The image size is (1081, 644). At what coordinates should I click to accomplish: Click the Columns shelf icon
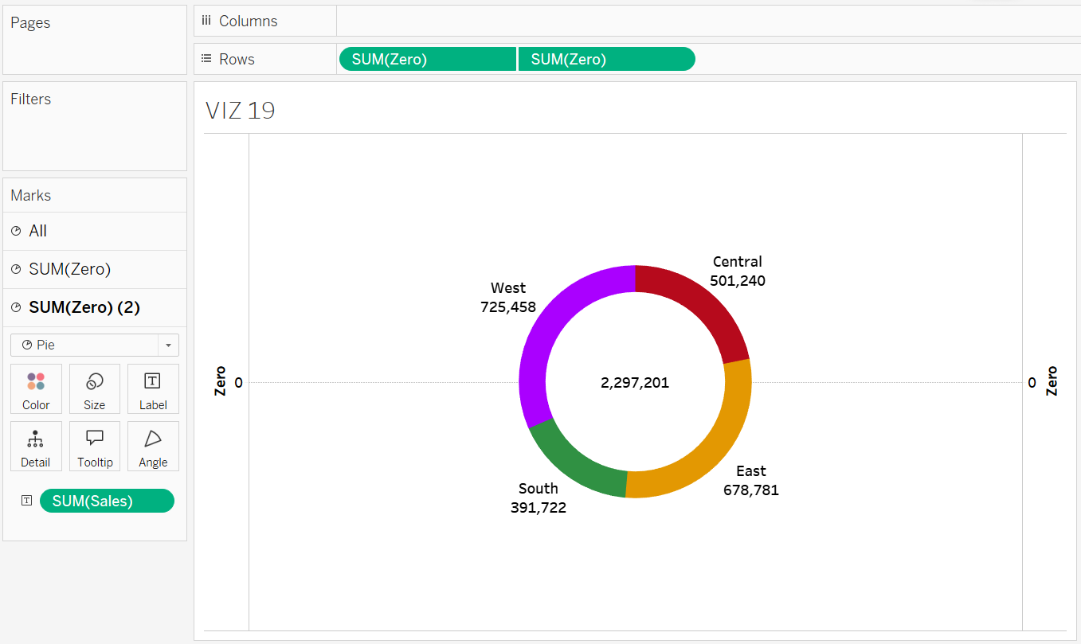point(206,21)
